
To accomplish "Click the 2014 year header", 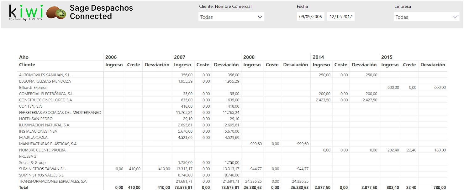I will (x=318, y=57).
